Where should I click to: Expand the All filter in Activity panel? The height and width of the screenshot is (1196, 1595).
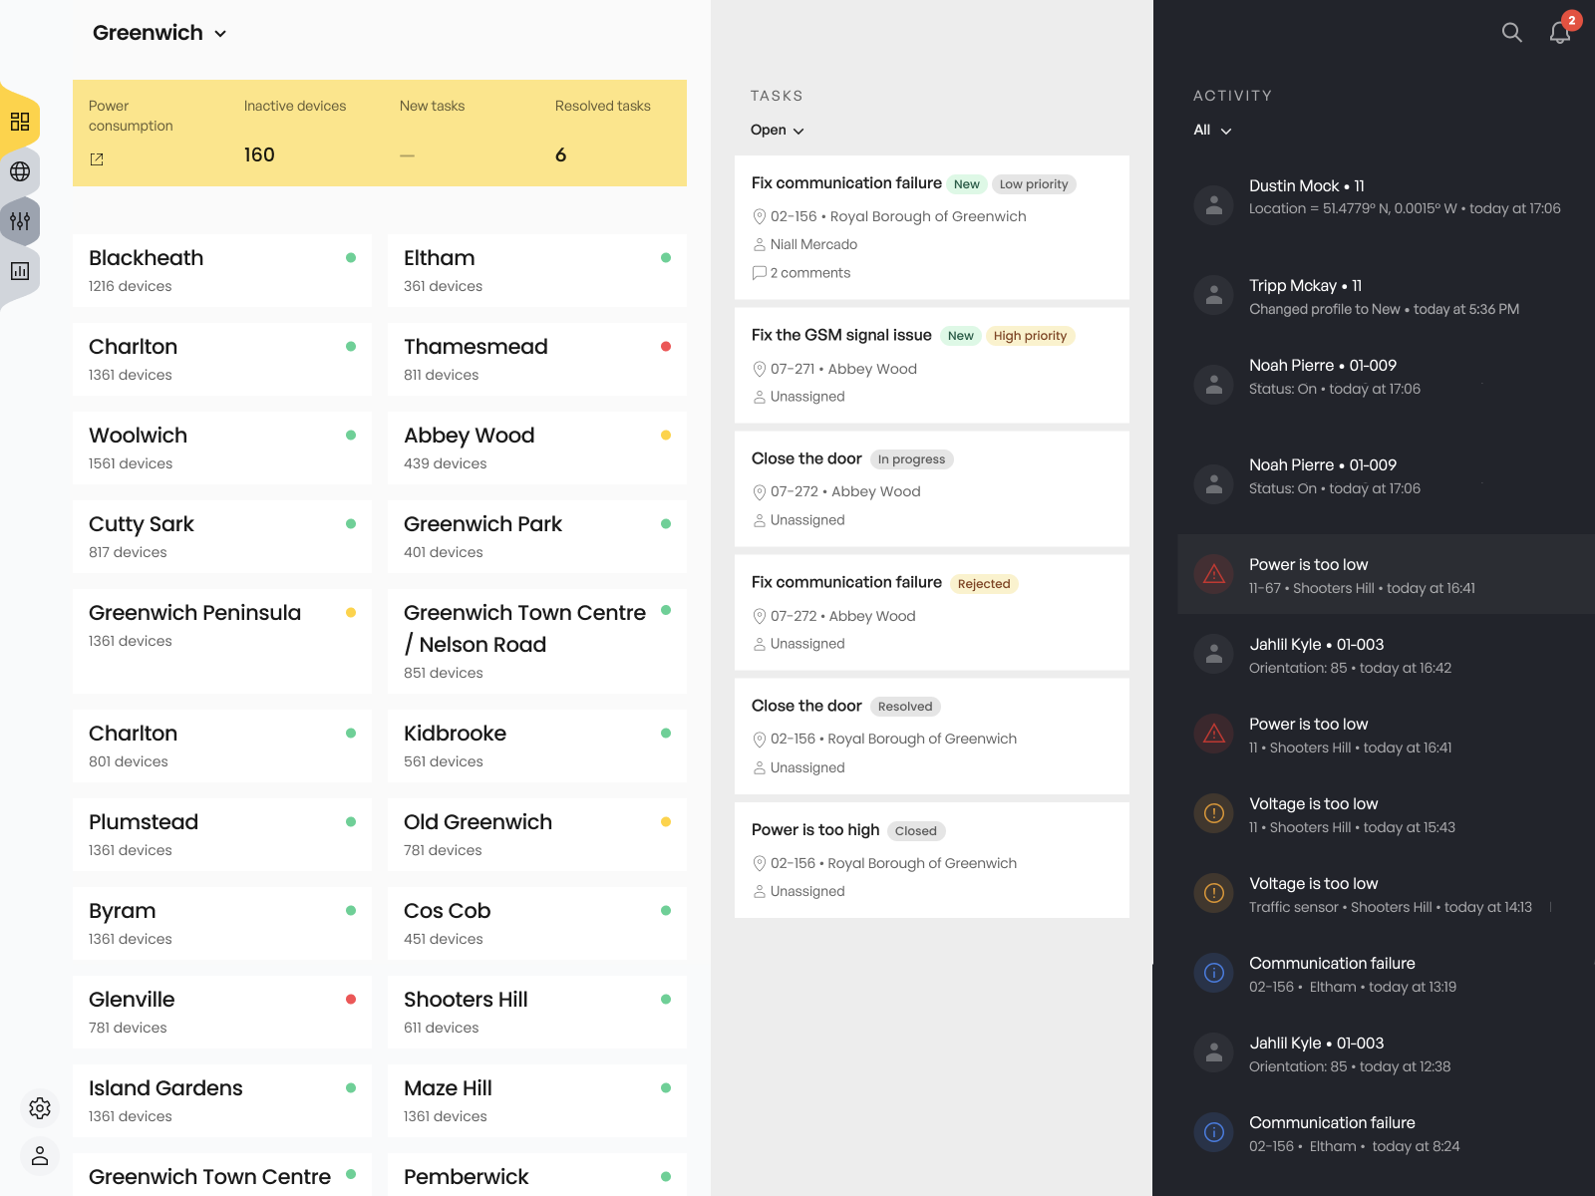[x=1212, y=130]
